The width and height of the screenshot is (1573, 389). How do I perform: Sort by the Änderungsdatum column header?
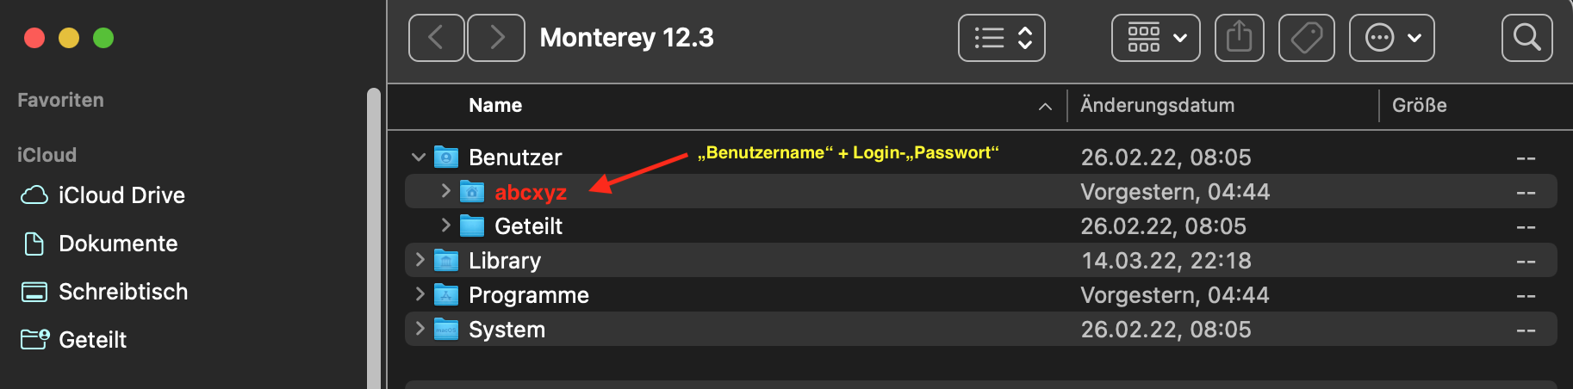[1157, 105]
